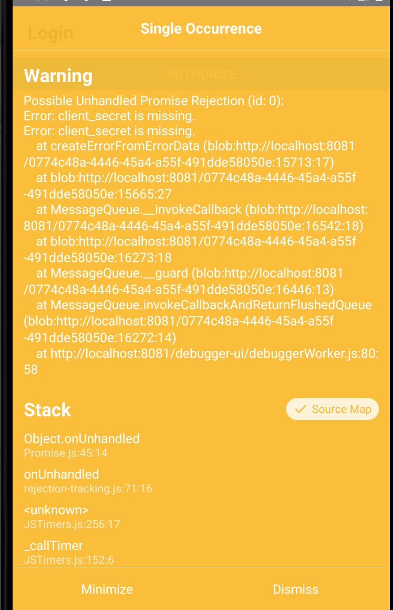Tap the Promise.js:45:14 source location
This screenshot has height=610, width=393.
pyautogui.click(x=66, y=453)
